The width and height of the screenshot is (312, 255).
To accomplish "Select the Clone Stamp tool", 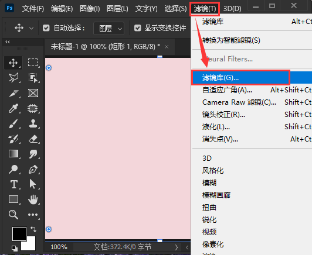I will tap(33, 123).
